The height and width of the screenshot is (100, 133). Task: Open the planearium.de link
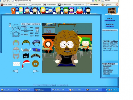(x=110, y=21)
